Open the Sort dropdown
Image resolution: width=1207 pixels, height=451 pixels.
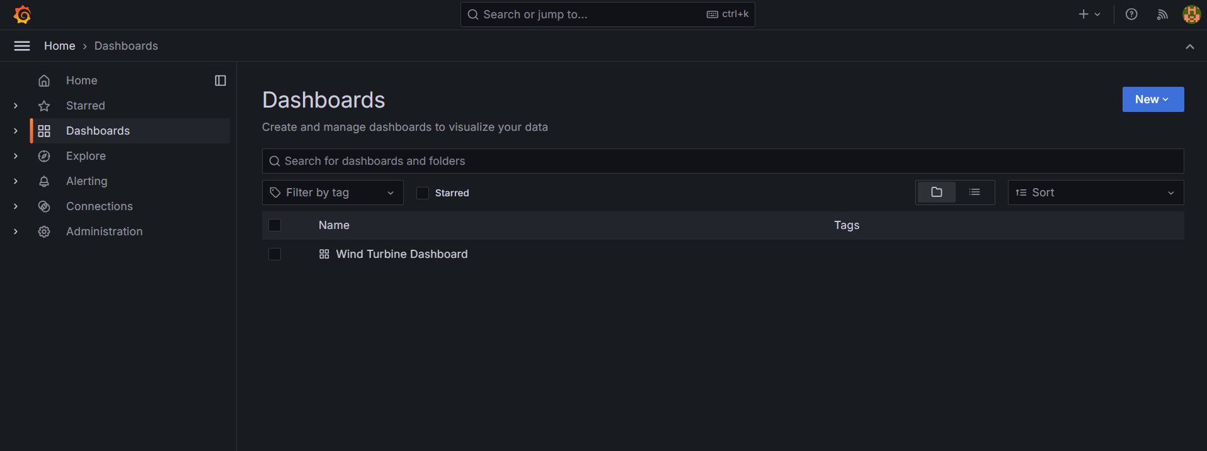[1095, 192]
